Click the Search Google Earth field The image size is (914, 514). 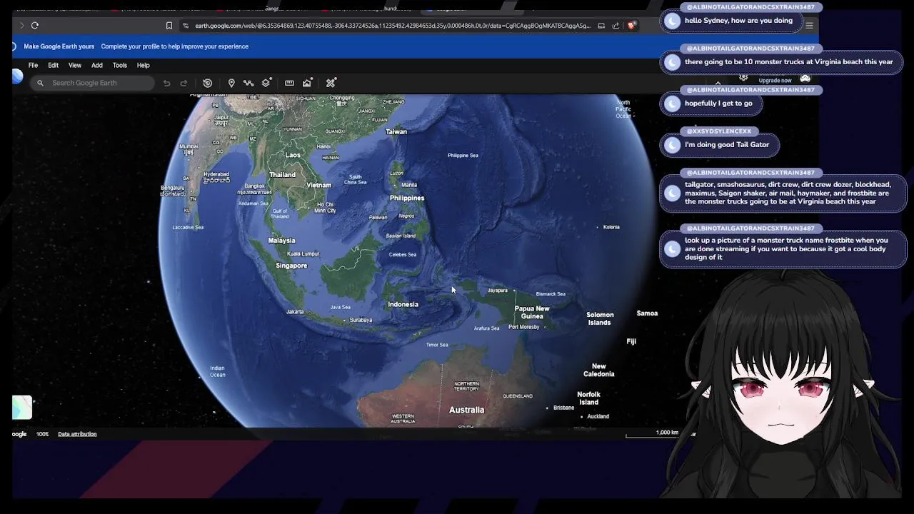[x=93, y=83]
